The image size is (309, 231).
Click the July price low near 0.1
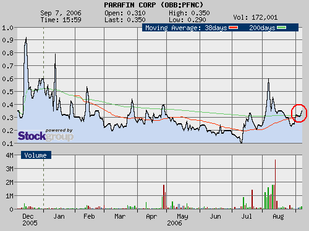[242, 142]
